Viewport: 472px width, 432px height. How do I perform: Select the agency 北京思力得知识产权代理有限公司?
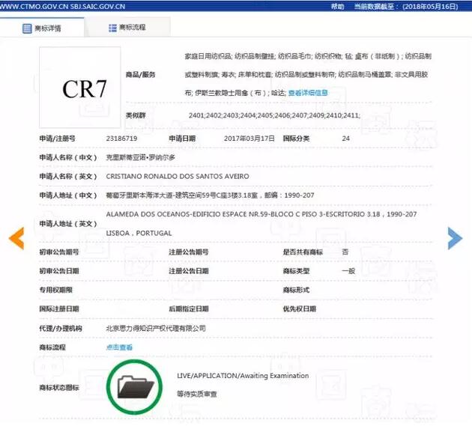pos(156,328)
